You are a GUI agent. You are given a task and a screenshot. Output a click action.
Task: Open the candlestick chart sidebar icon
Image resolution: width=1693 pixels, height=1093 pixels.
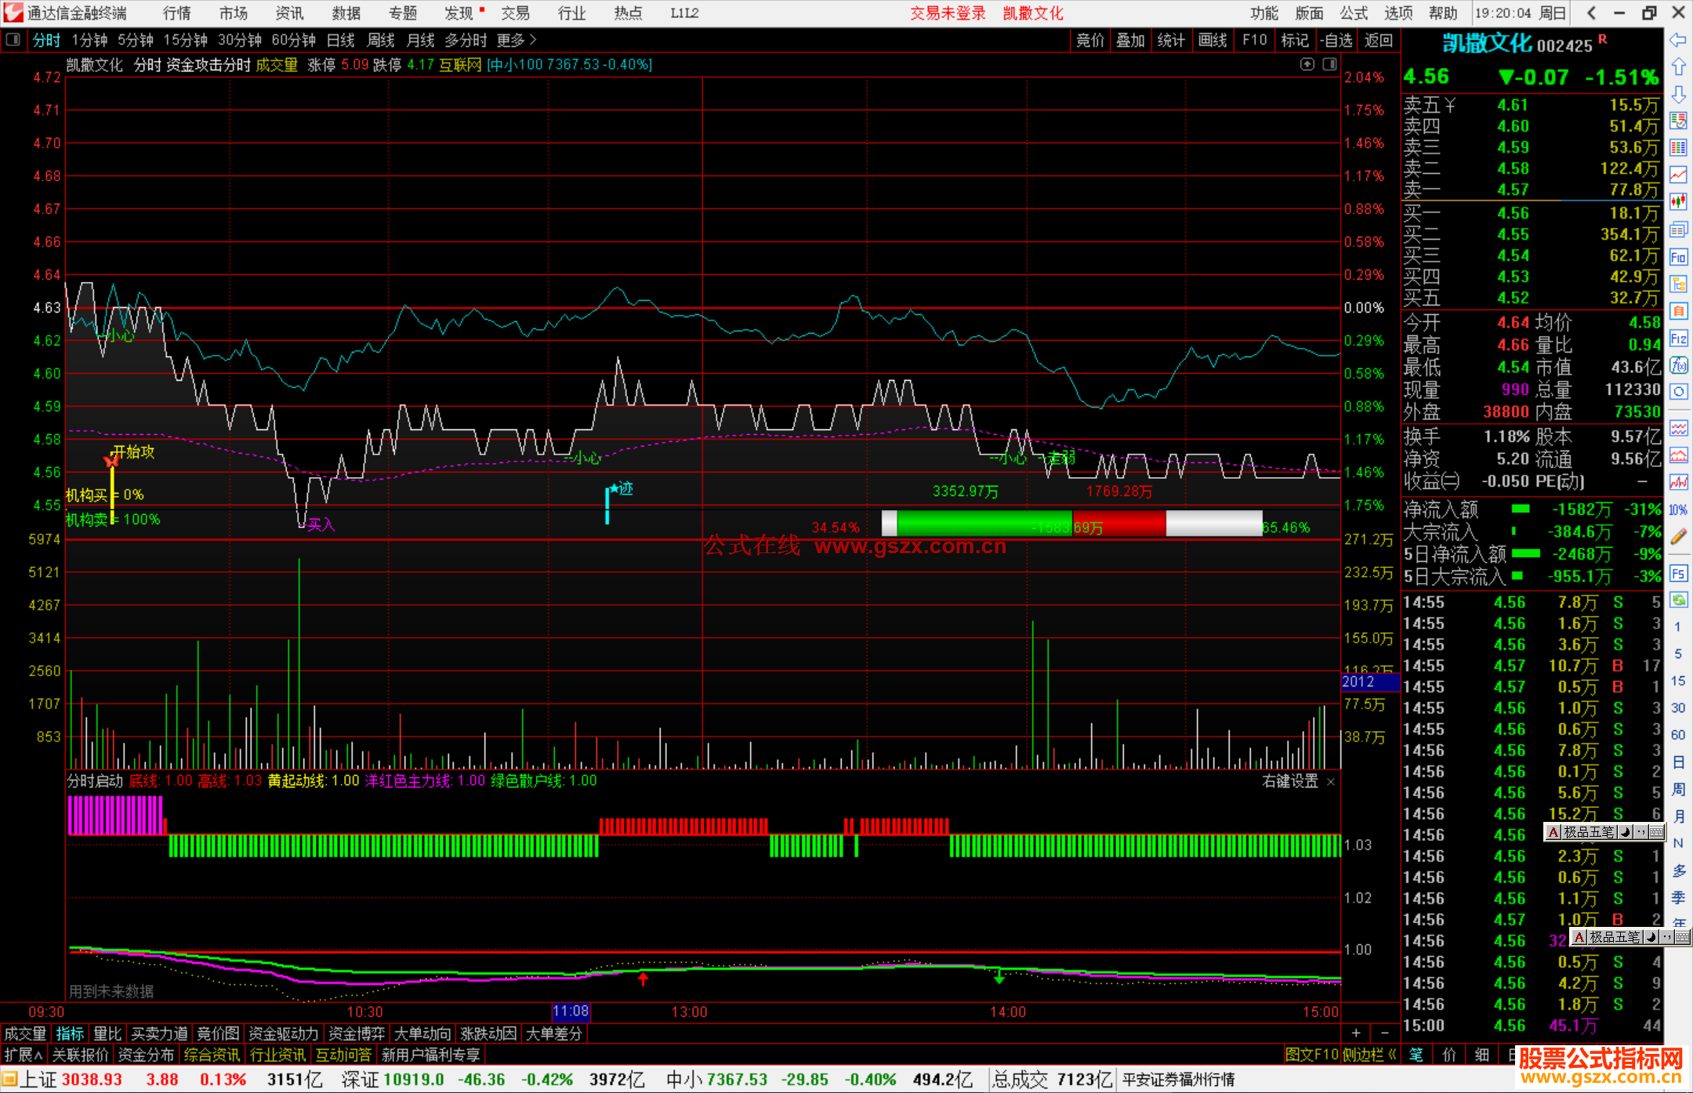tap(1678, 202)
